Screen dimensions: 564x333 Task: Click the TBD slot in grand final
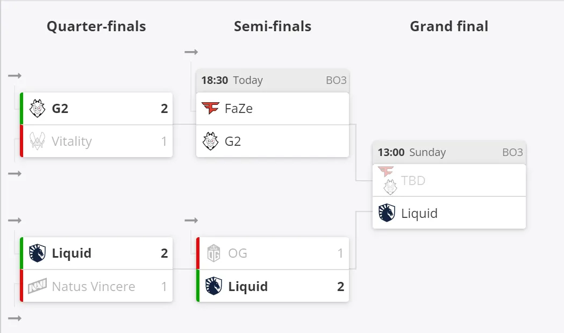(x=449, y=180)
